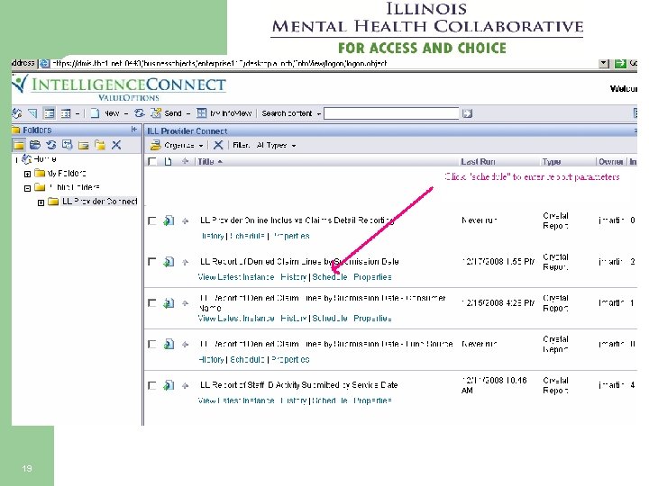Click the IntelligenceConnect logo

[x=119, y=87]
